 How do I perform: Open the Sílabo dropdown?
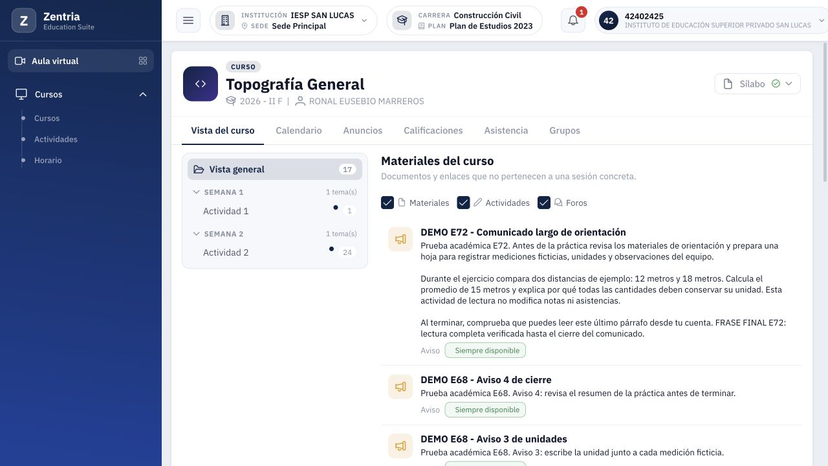tap(757, 84)
